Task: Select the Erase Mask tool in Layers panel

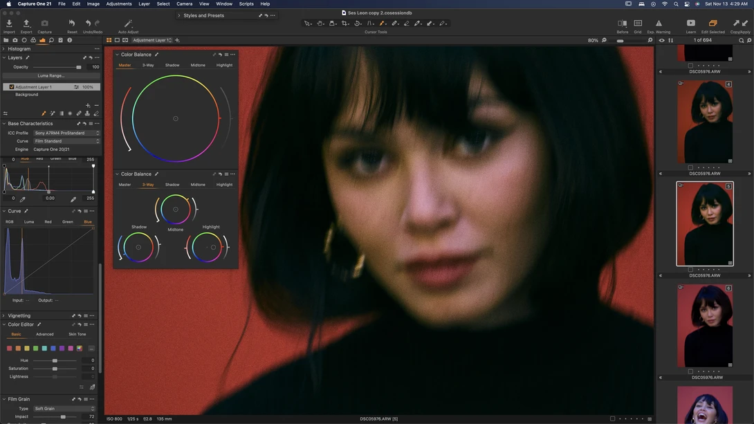Action: 96,113
